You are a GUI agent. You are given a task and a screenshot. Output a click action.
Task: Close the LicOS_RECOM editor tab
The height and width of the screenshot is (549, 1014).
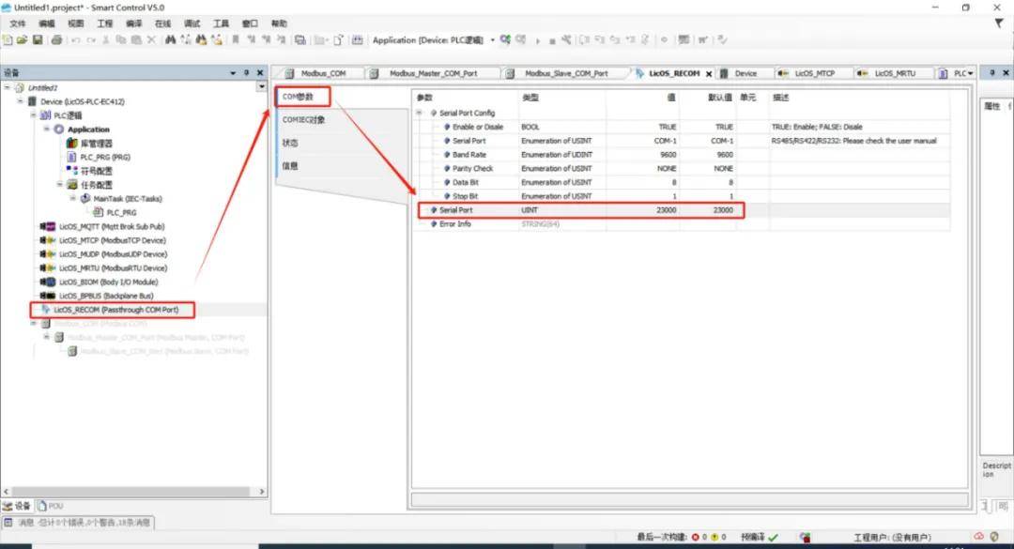click(709, 73)
